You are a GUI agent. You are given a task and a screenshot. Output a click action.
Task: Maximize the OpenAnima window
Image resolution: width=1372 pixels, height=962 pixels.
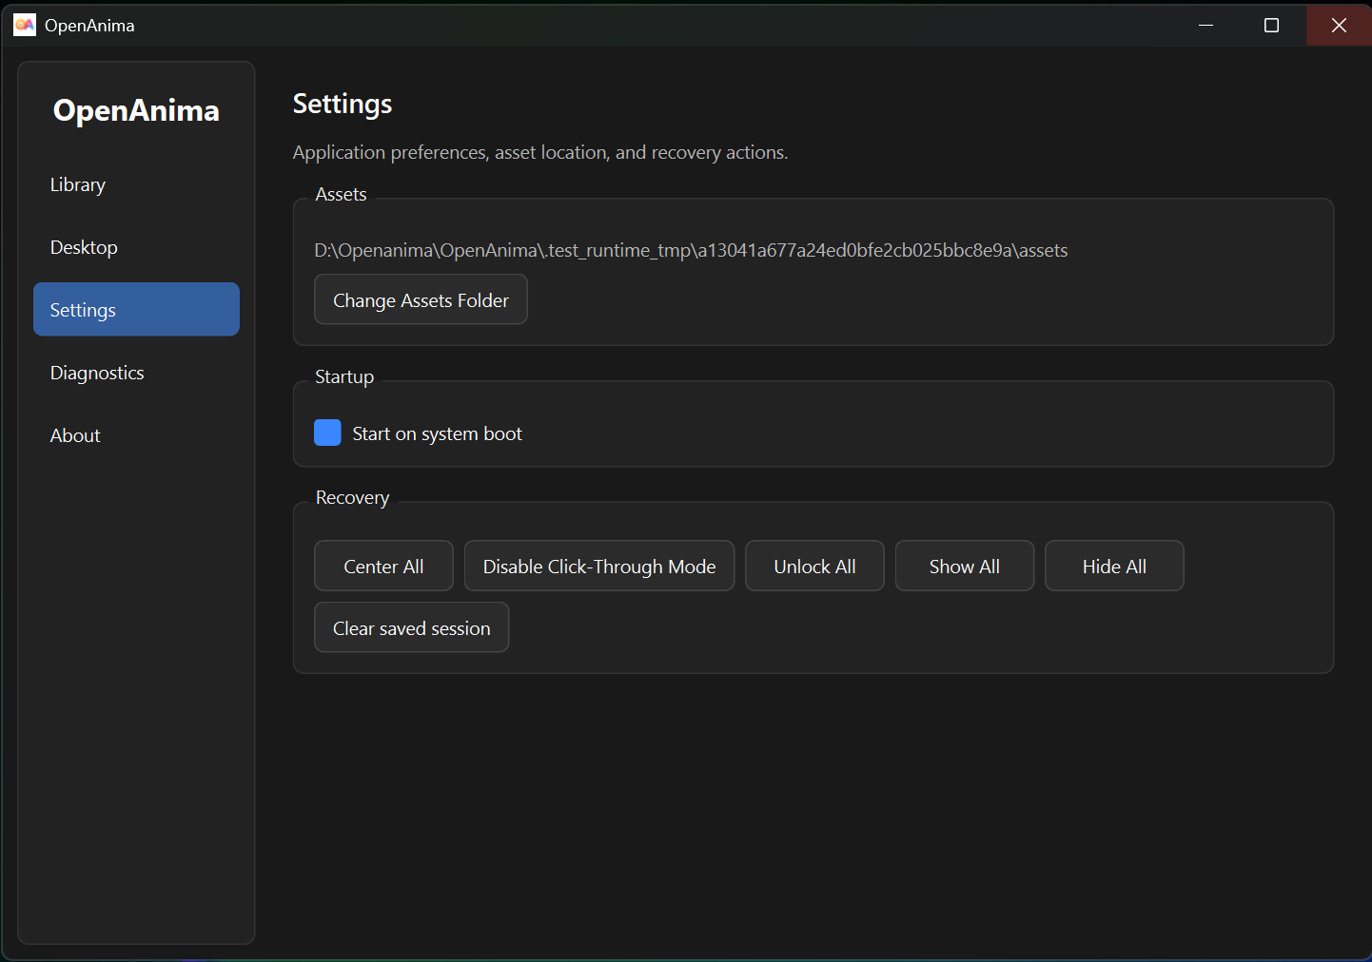pos(1271,25)
